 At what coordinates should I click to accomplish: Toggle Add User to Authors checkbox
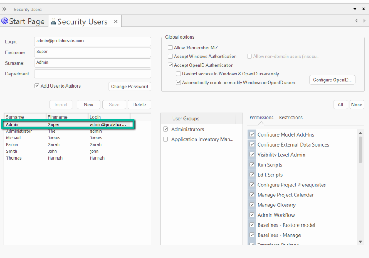(x=37, y=86)
